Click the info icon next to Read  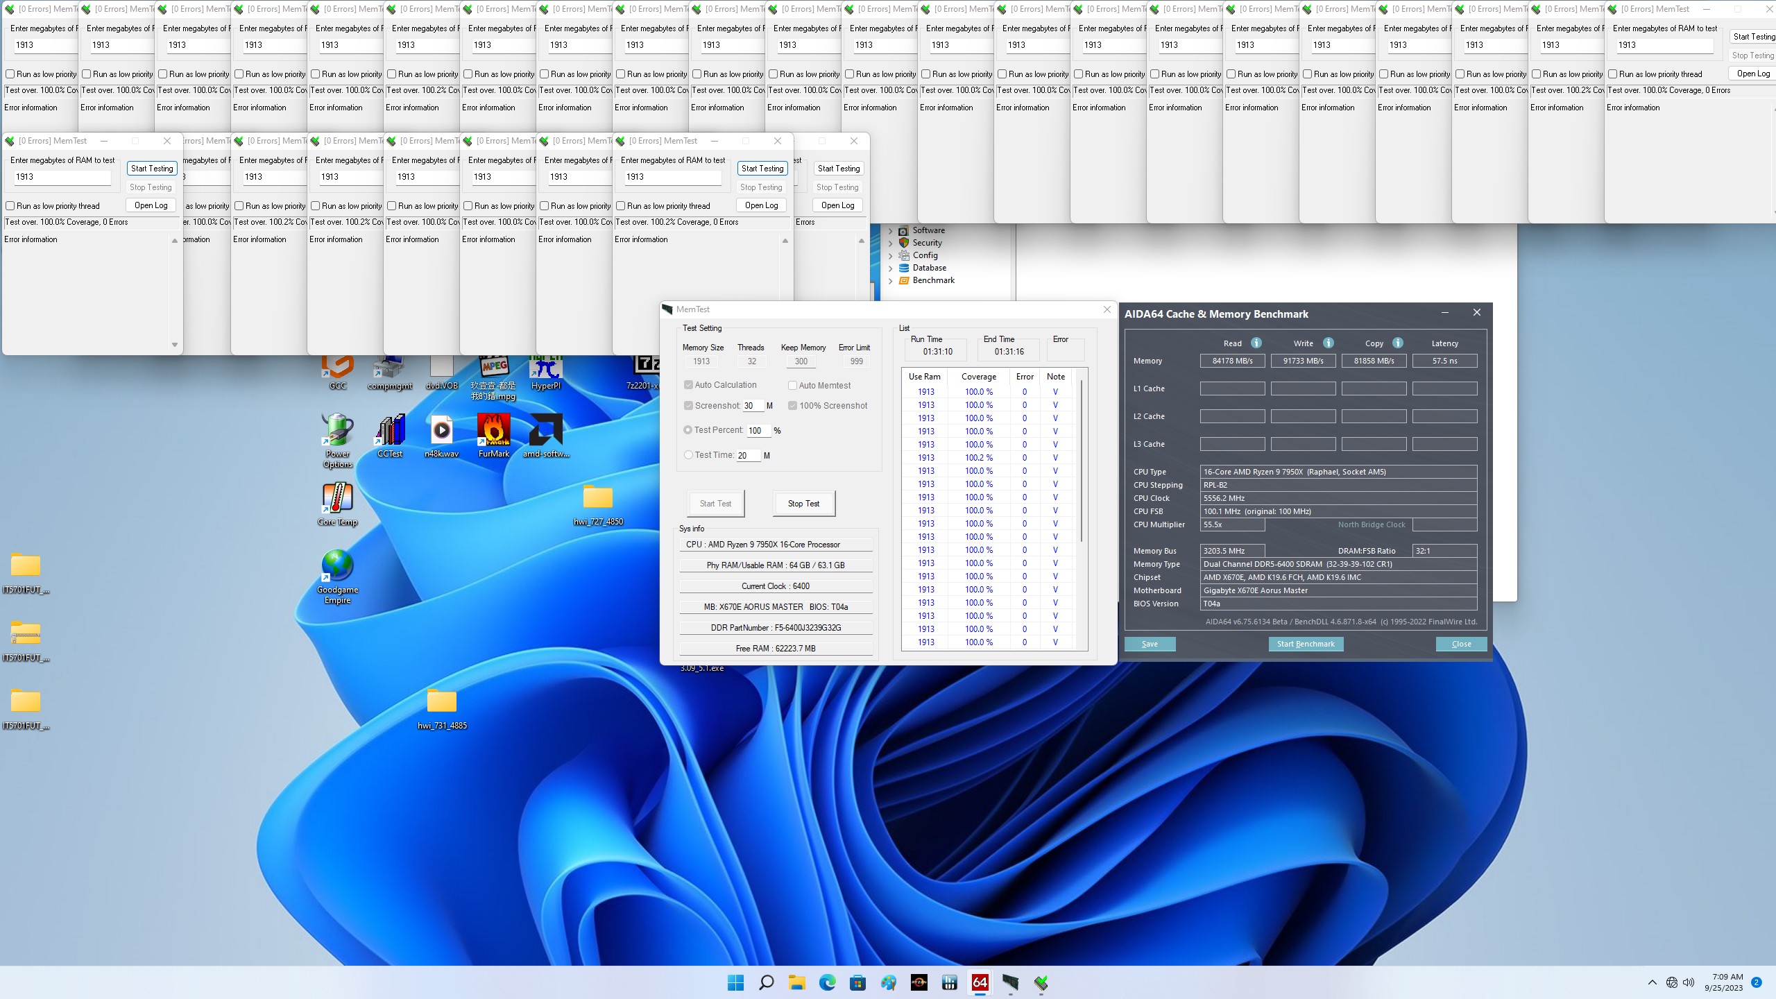(x=1256, y=343)
